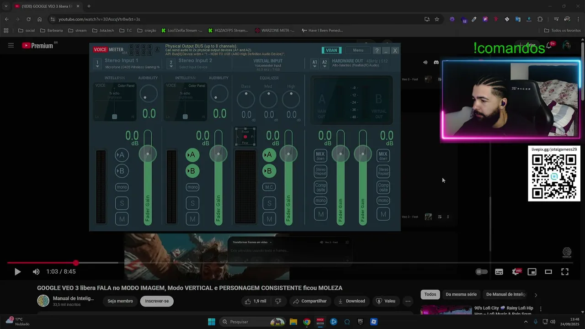Click Stereo Input 1 fader gain knob

coord(148,154)
